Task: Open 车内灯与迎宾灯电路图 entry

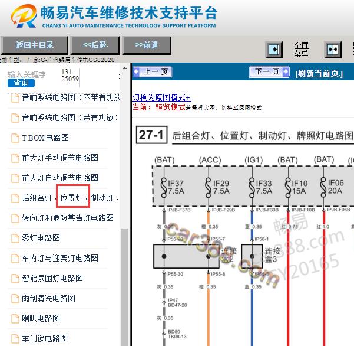Action: point(60,258)
